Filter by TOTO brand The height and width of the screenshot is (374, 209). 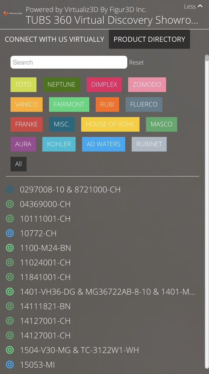click(23, 85)
